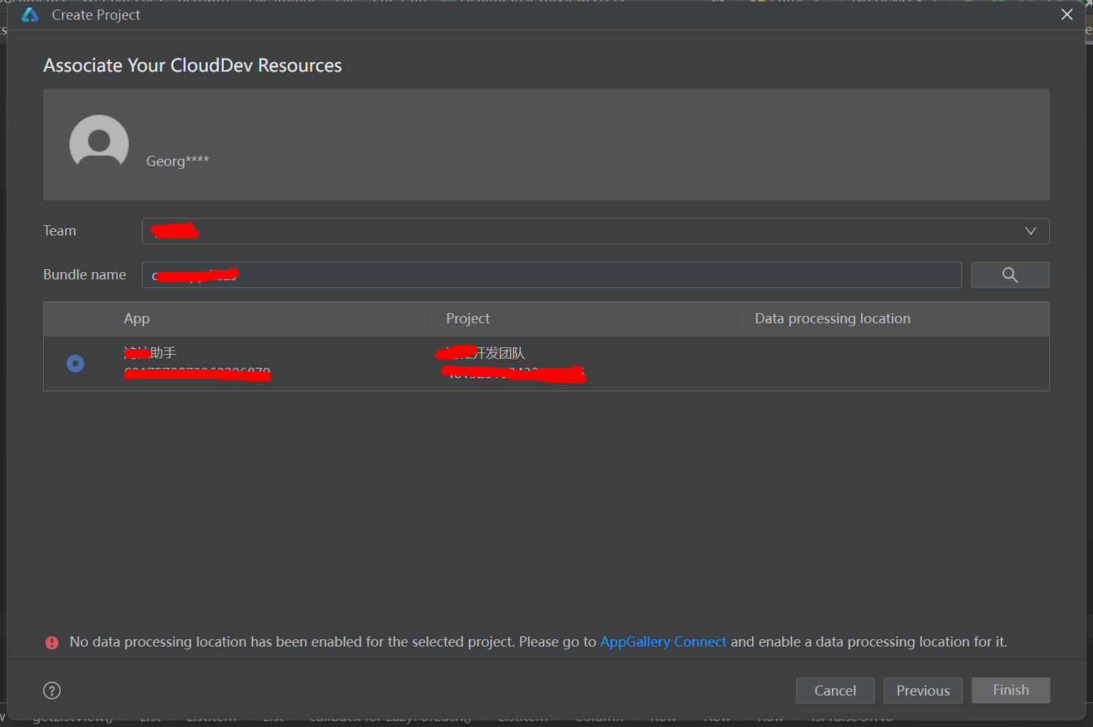
Task: Focus the Bundle name input field
Action: pyautogui.click(x=552, y=275)
